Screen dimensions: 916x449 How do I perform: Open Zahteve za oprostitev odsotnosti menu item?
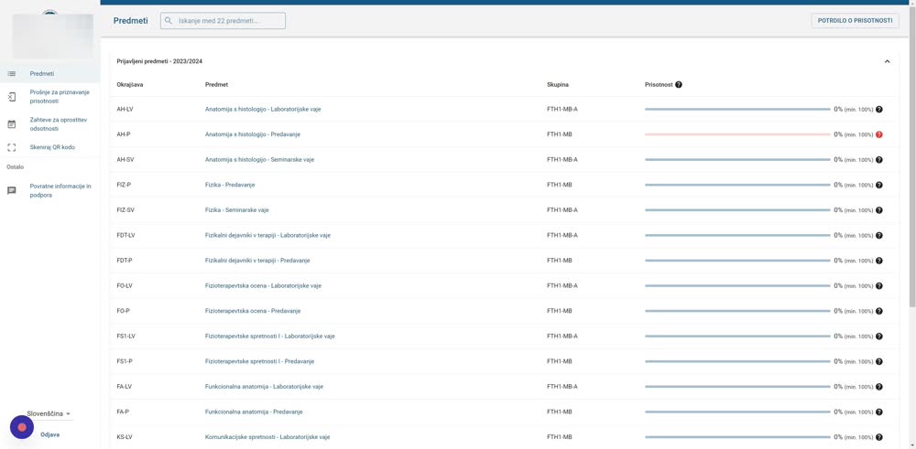[x=49, y=124]
